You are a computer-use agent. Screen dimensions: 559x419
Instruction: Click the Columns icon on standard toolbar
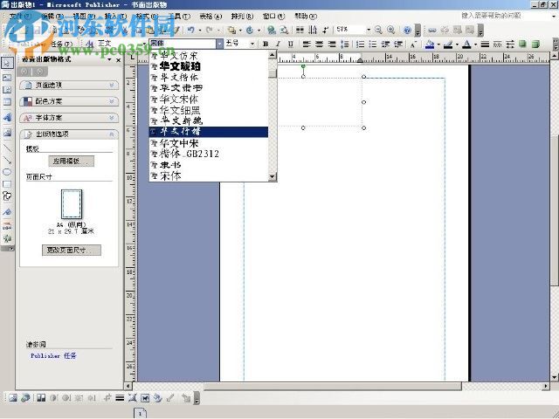pyautogui.click(x=300, y=30)
